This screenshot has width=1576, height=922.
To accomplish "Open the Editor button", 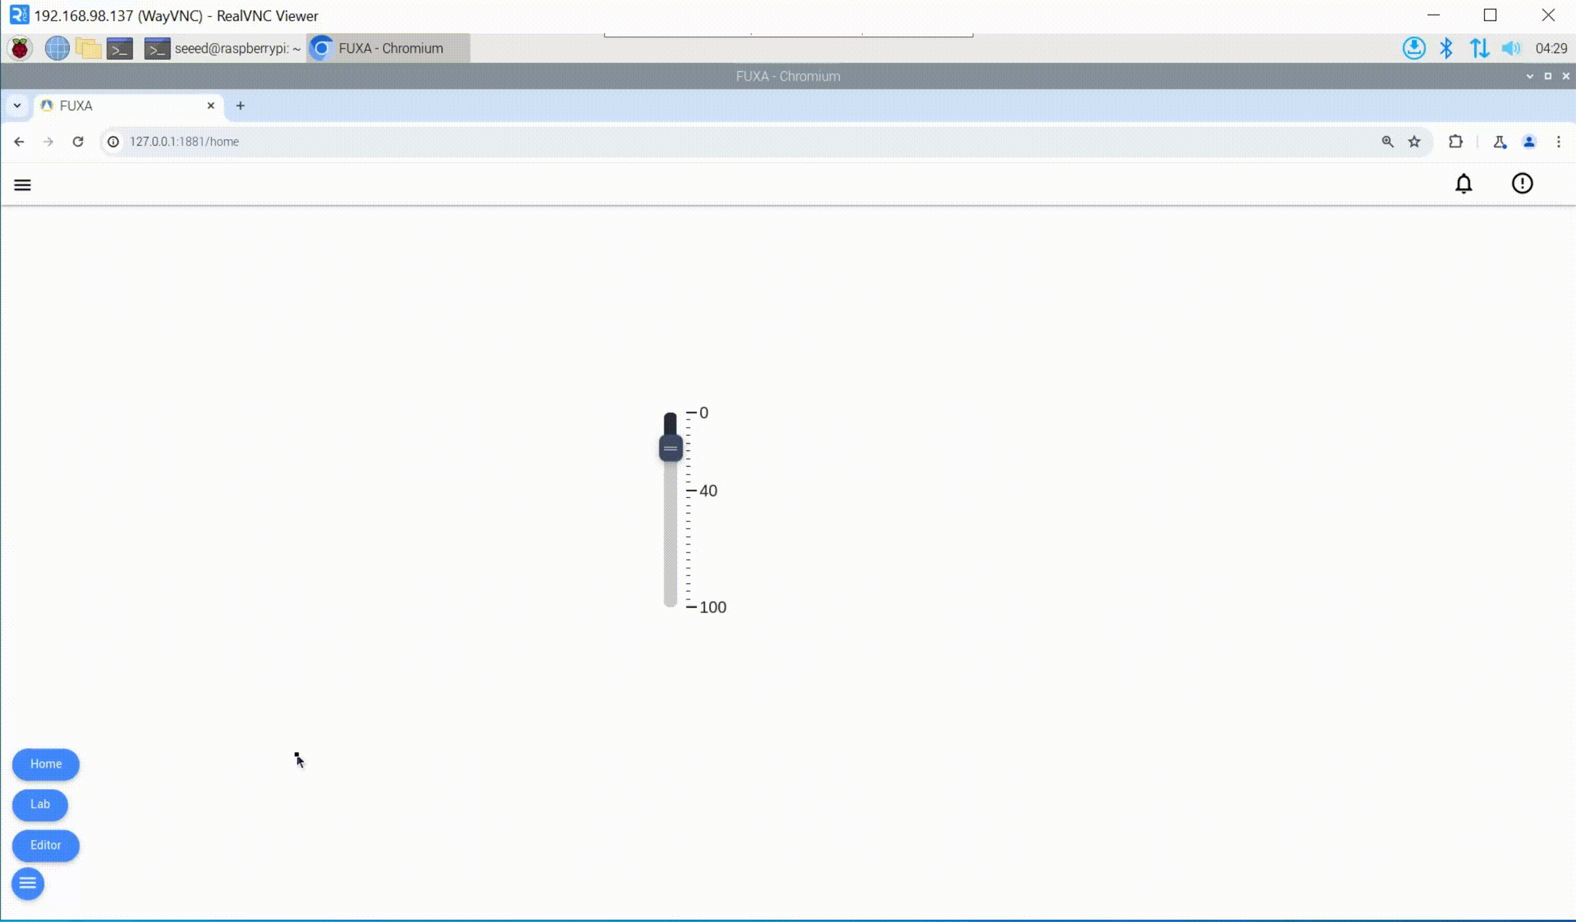I will click(x=45, y=846).
